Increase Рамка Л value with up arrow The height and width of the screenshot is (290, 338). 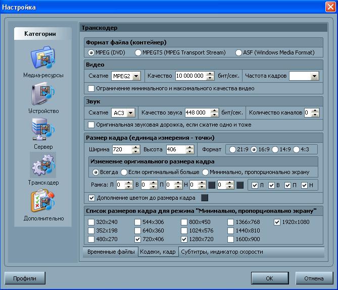click(x=129, y=183)
